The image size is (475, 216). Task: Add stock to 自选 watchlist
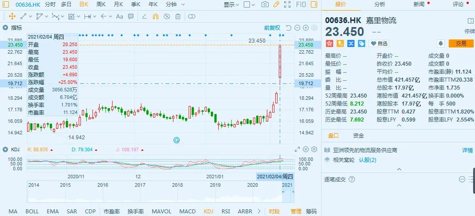coord(379,43)
